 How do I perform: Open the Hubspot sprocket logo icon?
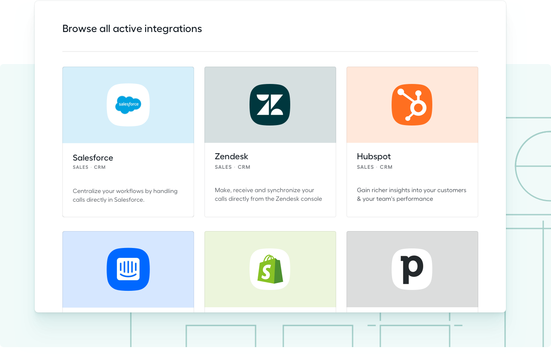point(412,105)
